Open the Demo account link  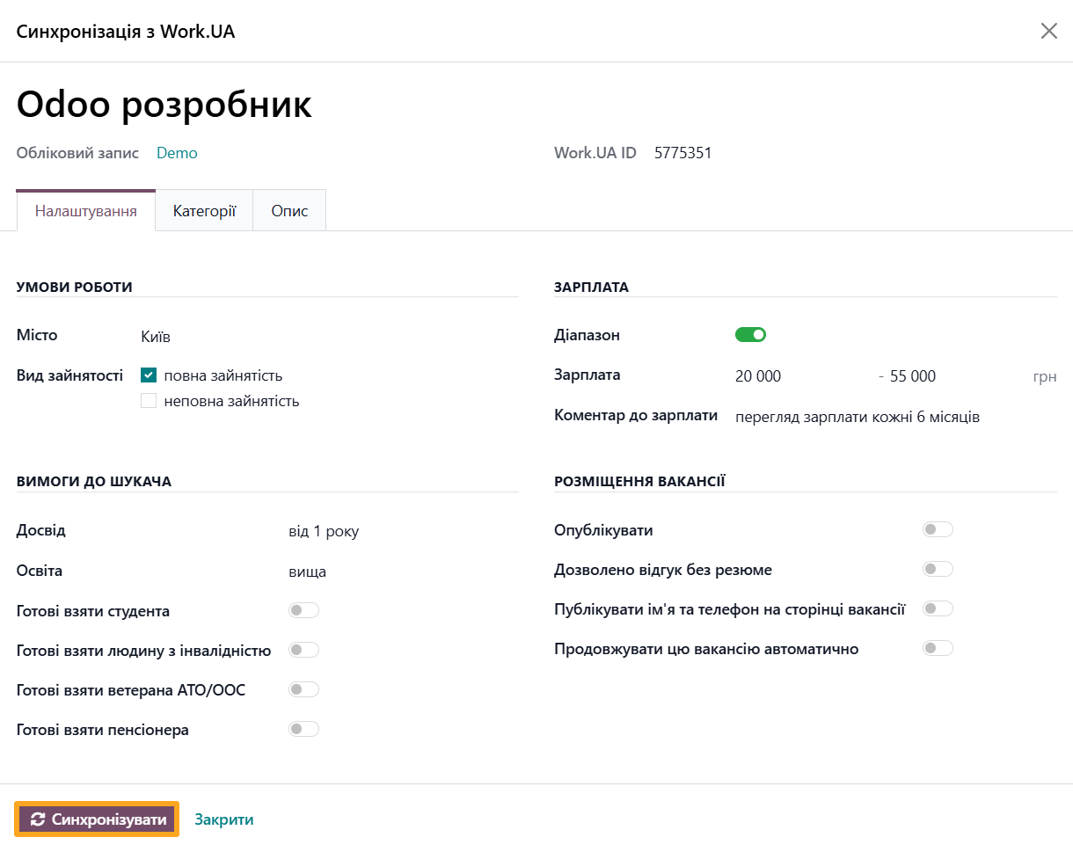(177, 153)
